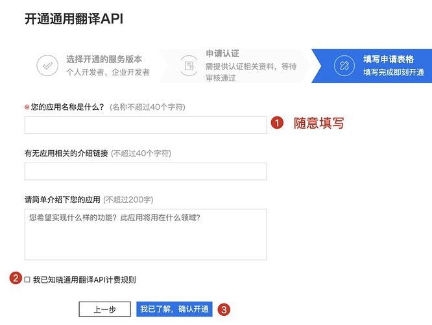The height and width of the screenshot is (325, 432).
Task: Tick 我已知晓通用翻译API计费规则 checkbox
Action: (x=27, y=279)
